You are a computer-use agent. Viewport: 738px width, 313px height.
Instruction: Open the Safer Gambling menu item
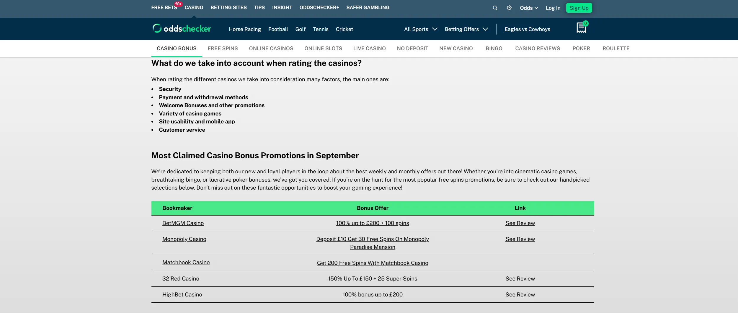click(368, 7)
